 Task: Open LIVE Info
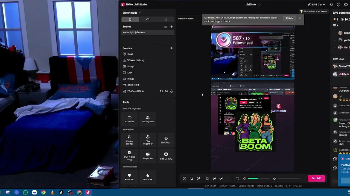(250, 5)
